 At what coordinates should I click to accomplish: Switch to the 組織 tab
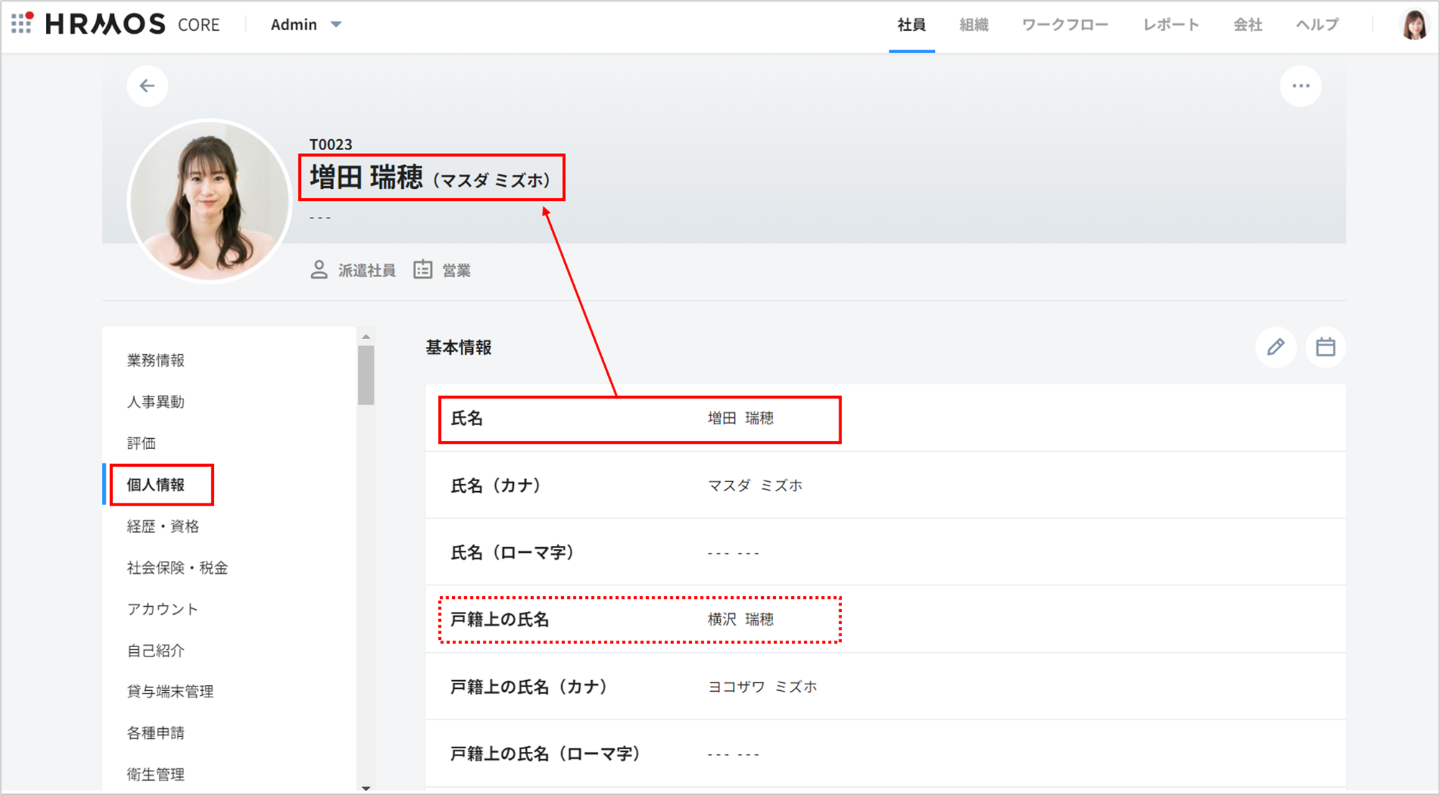pos(974,25)
